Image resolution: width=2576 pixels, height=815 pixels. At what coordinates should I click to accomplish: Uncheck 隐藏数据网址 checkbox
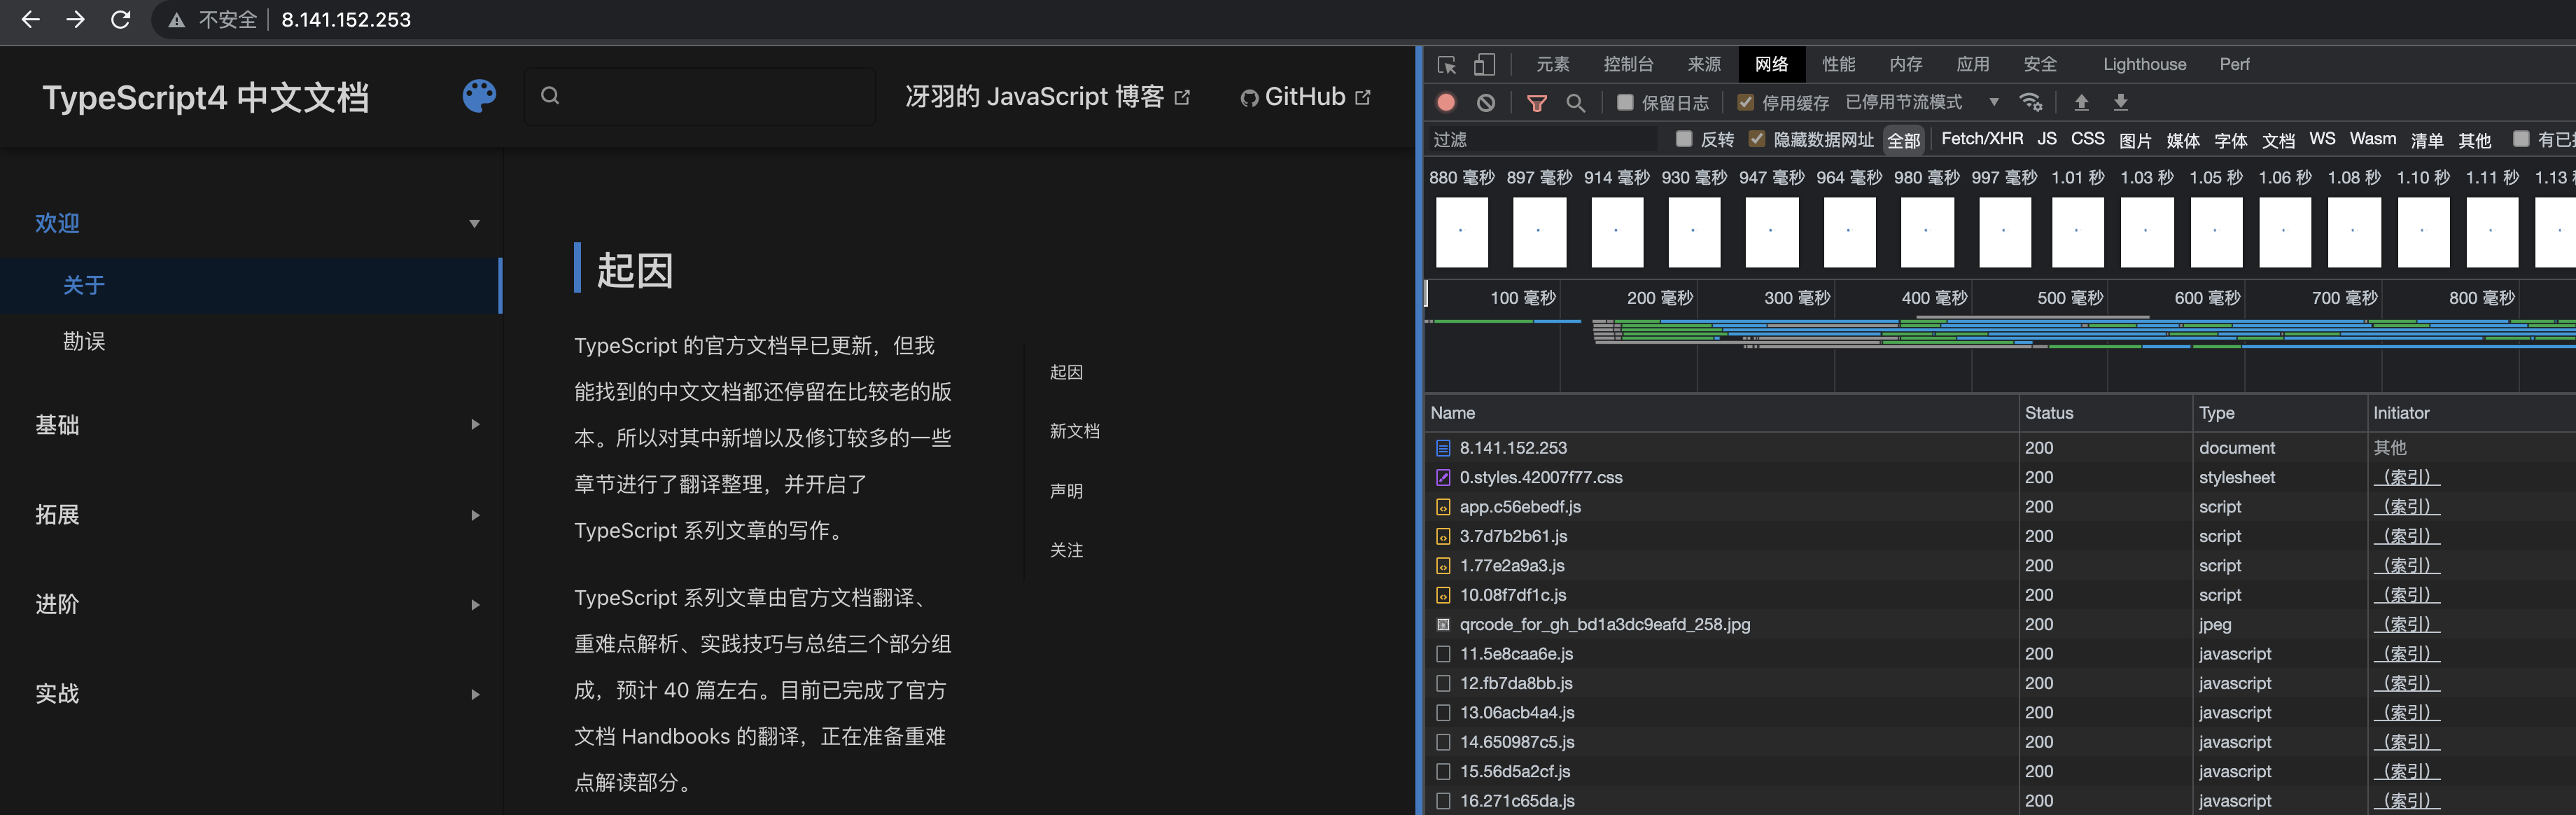(1756, 139)
